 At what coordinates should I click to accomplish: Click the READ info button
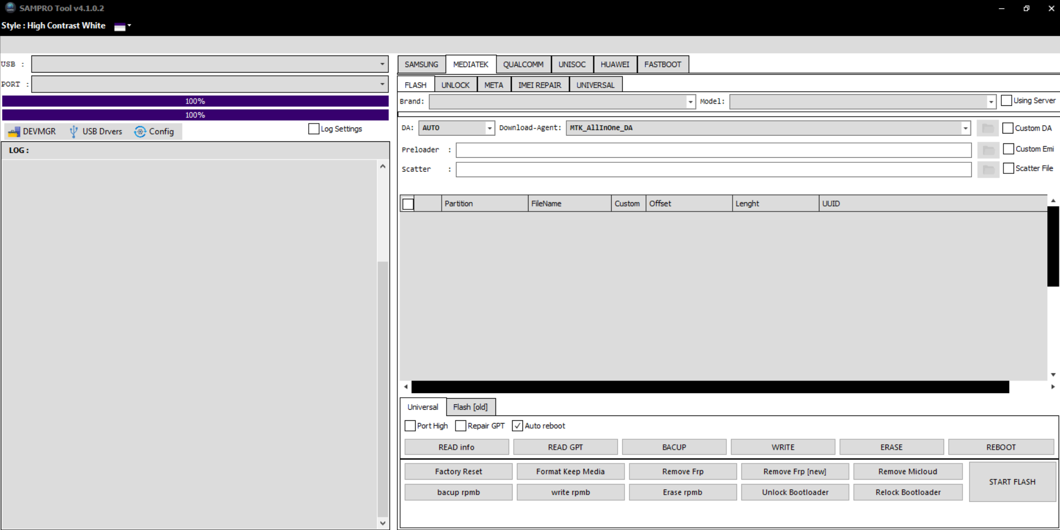pyautogui.click(x=457, y=447)
